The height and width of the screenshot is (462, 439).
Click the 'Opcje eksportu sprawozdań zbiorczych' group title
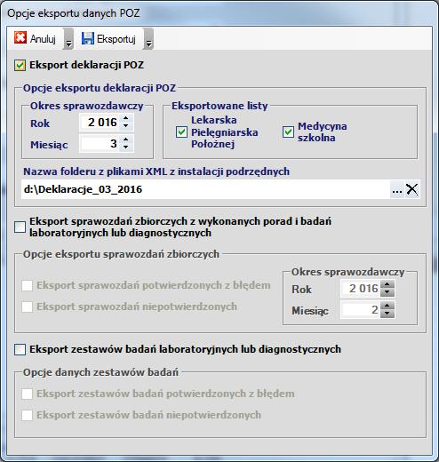[x=121, y=254]
